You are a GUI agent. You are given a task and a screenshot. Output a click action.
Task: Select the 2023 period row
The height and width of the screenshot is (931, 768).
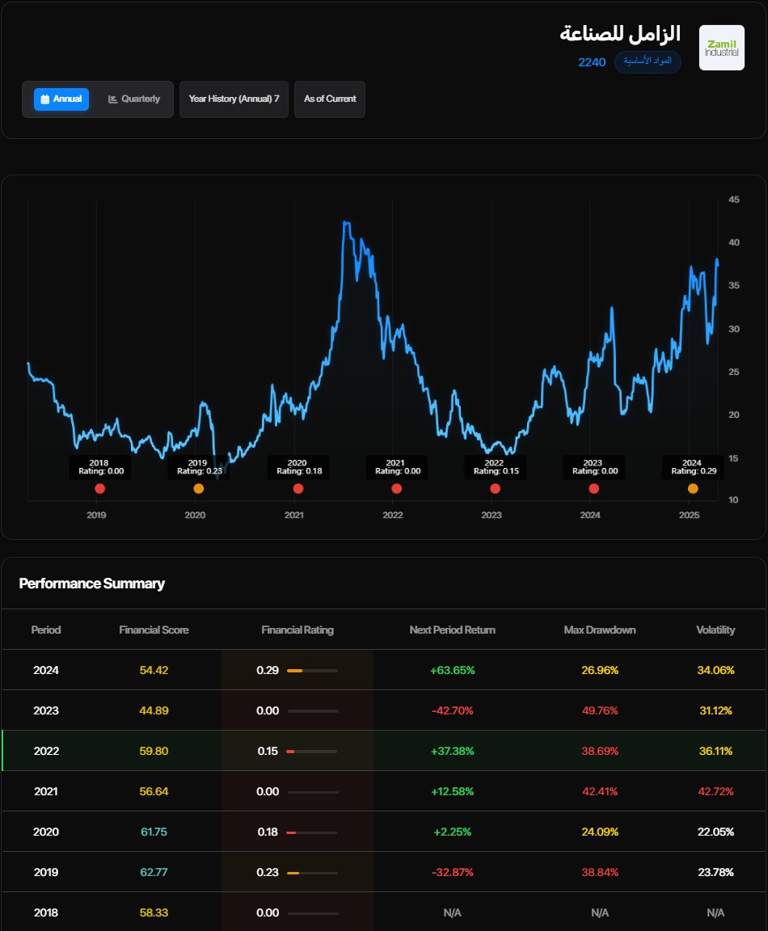click(x=384, y=710)
